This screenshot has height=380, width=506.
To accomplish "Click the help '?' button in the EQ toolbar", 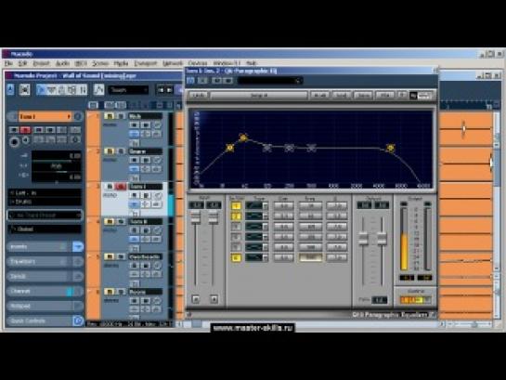I will point(401,95).
